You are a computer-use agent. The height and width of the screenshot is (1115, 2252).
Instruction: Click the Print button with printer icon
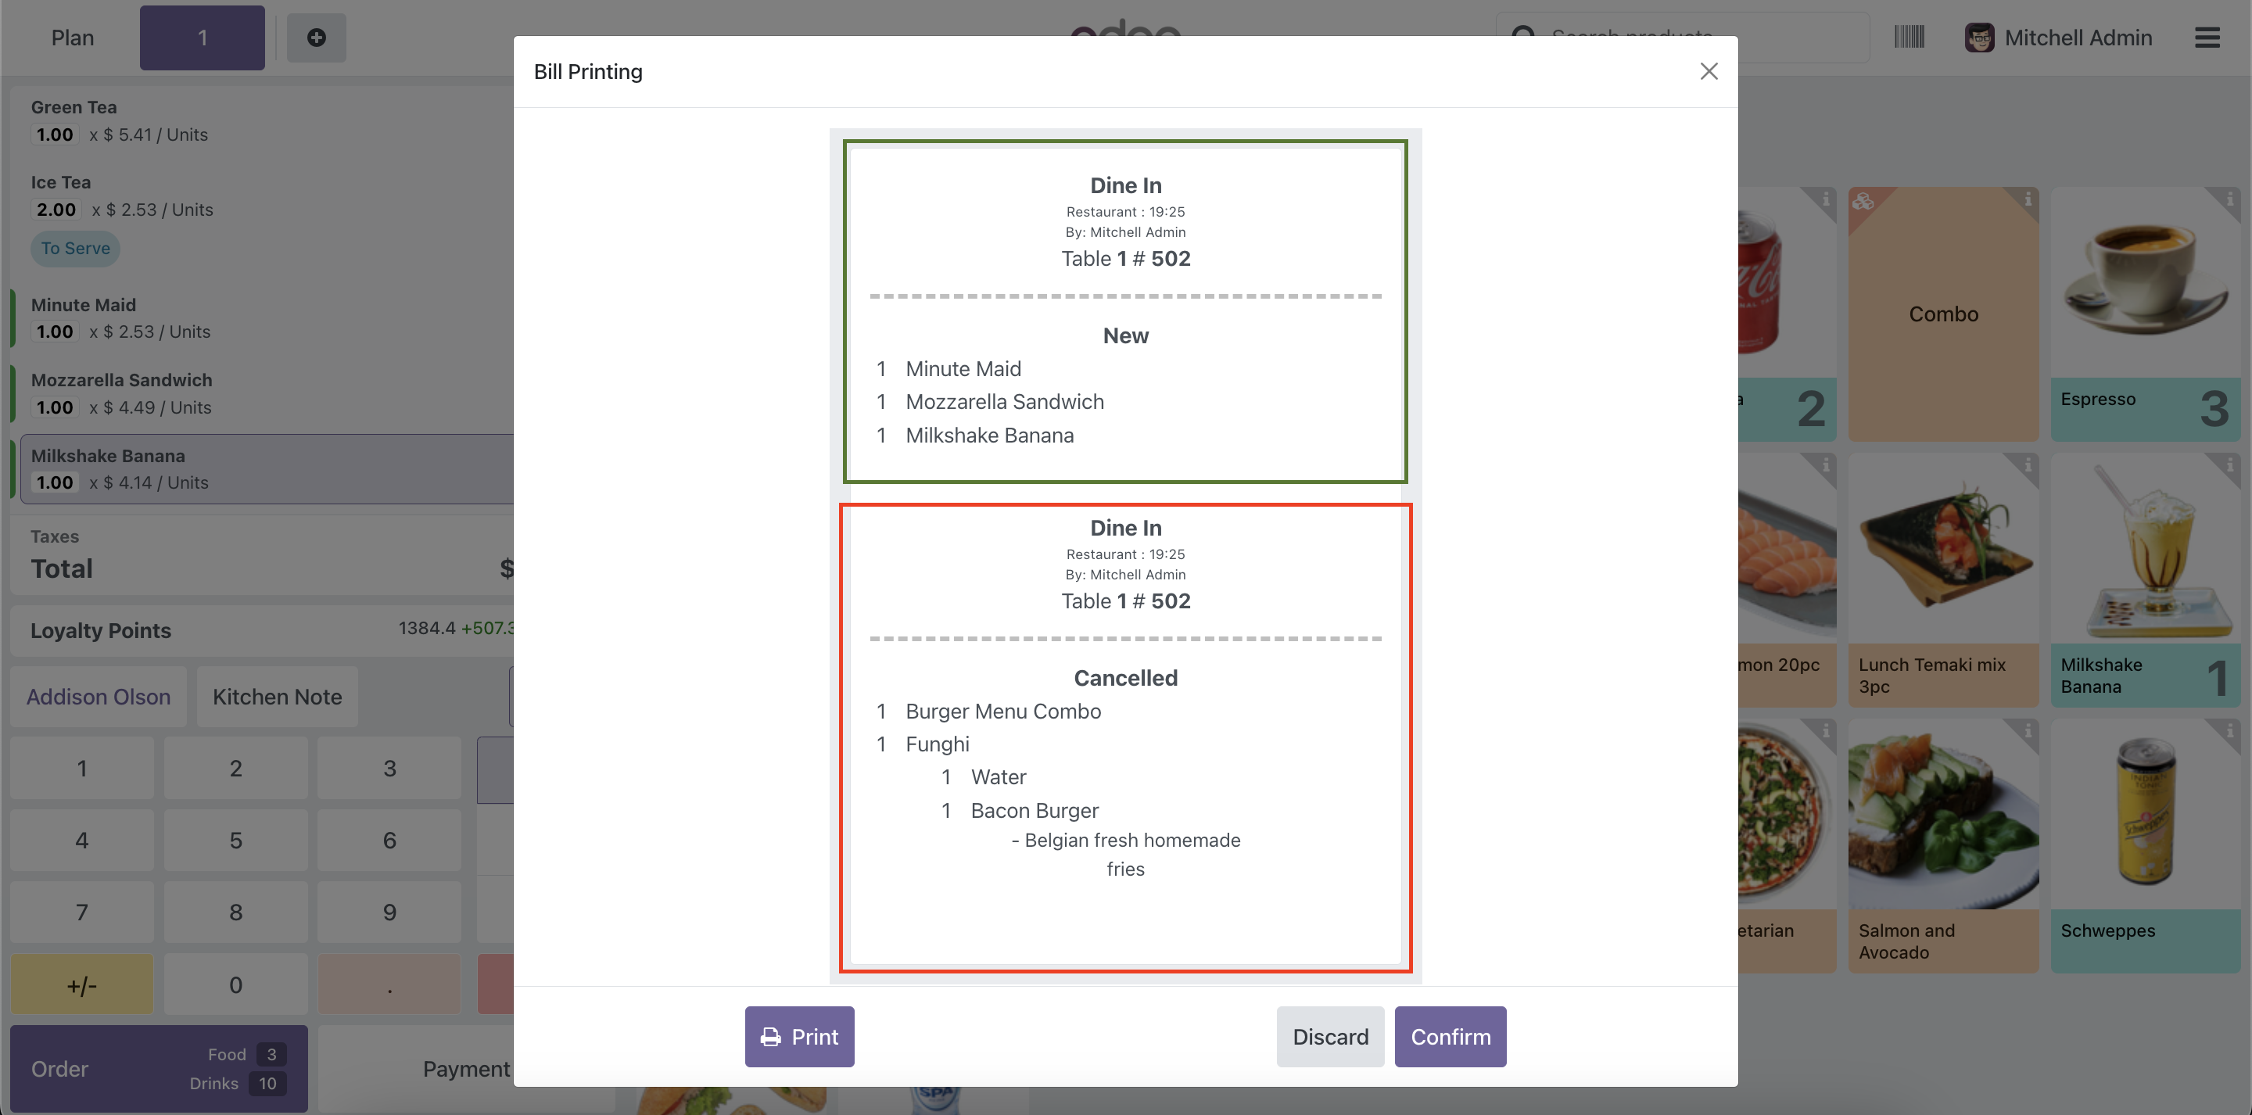pos(799,1036)
